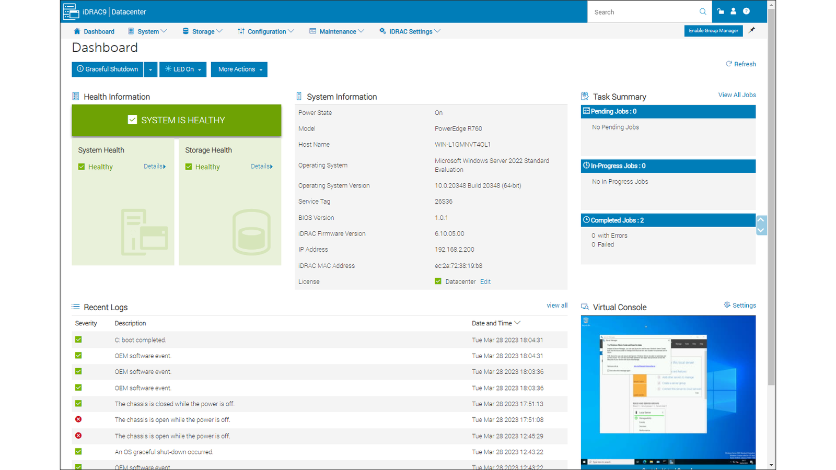The image size is (836, 470).
Task: Open the More Actions dropdown
Action: [x=239, y=69]
